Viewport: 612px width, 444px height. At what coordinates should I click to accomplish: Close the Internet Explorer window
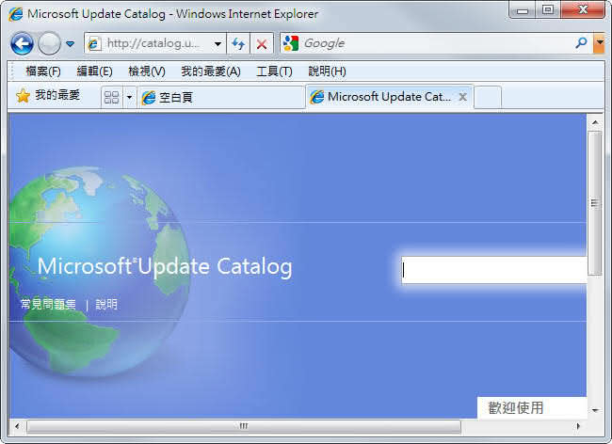point(583,10)
